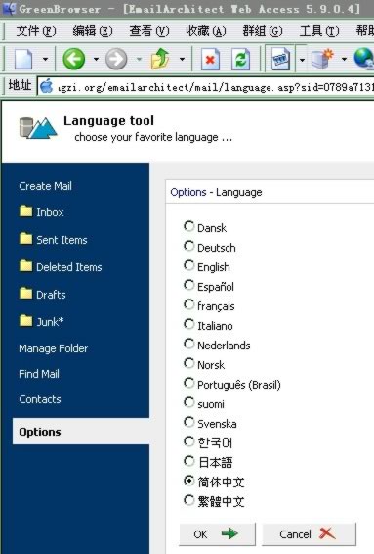Choose English as the language

point(188,265)
